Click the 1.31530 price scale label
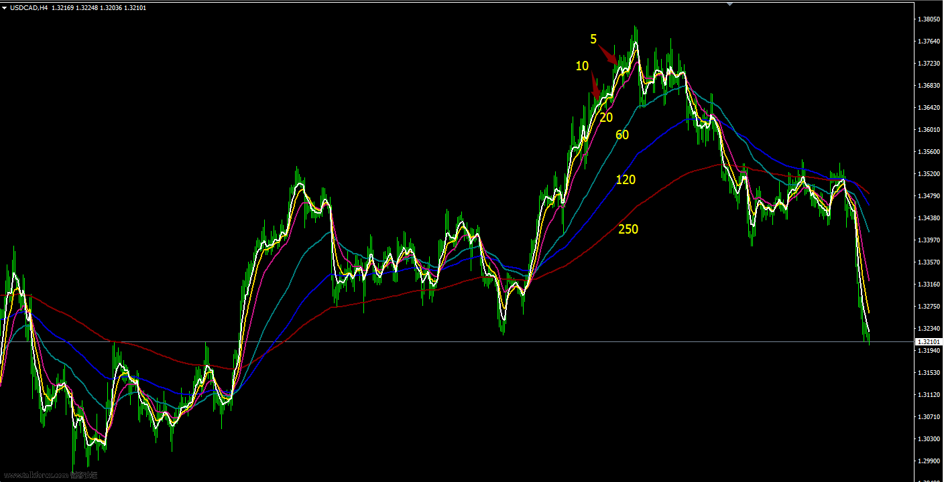Viewport: 944px width, 482px height. coord(929,373)
